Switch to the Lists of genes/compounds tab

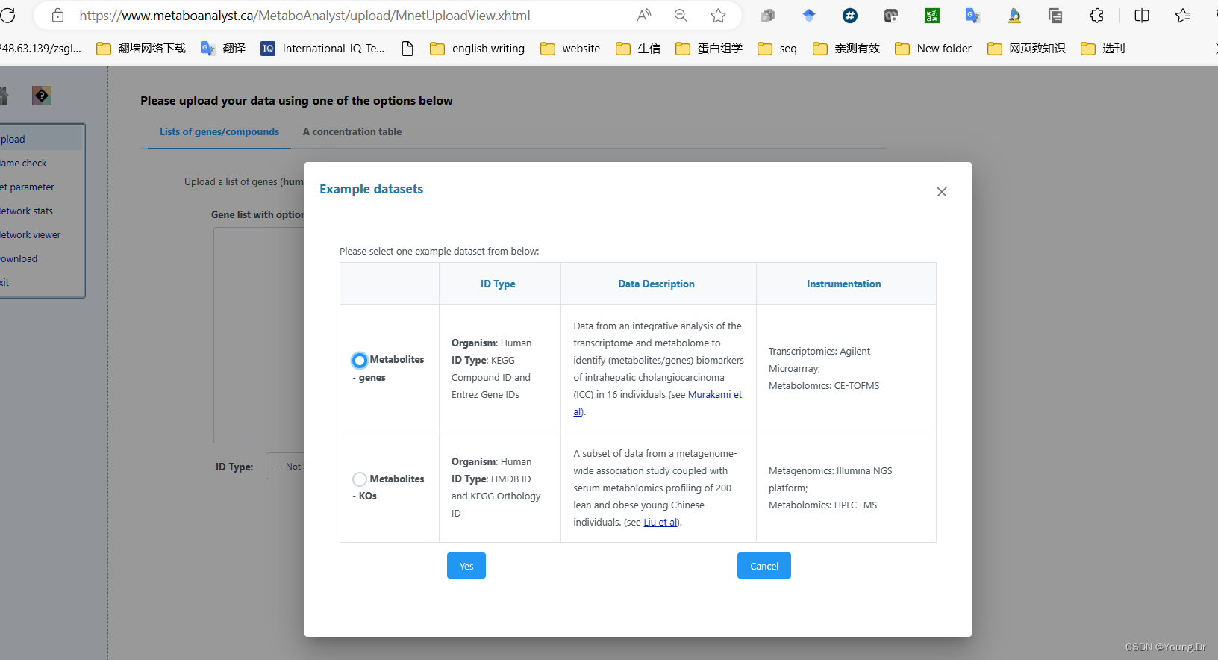click(x=219, y=132)
